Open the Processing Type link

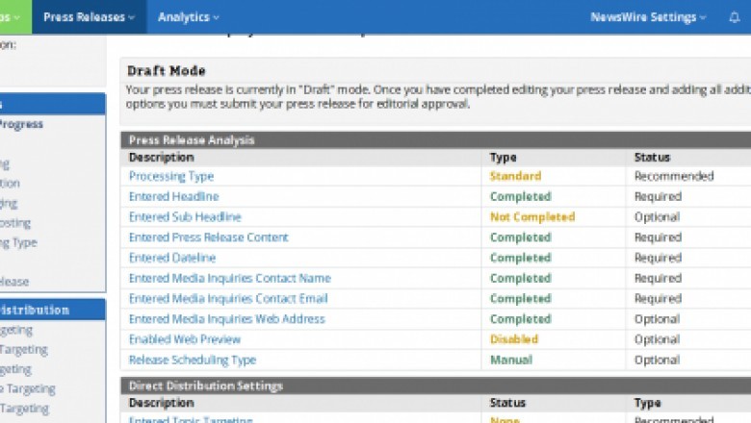click(171, 176)
